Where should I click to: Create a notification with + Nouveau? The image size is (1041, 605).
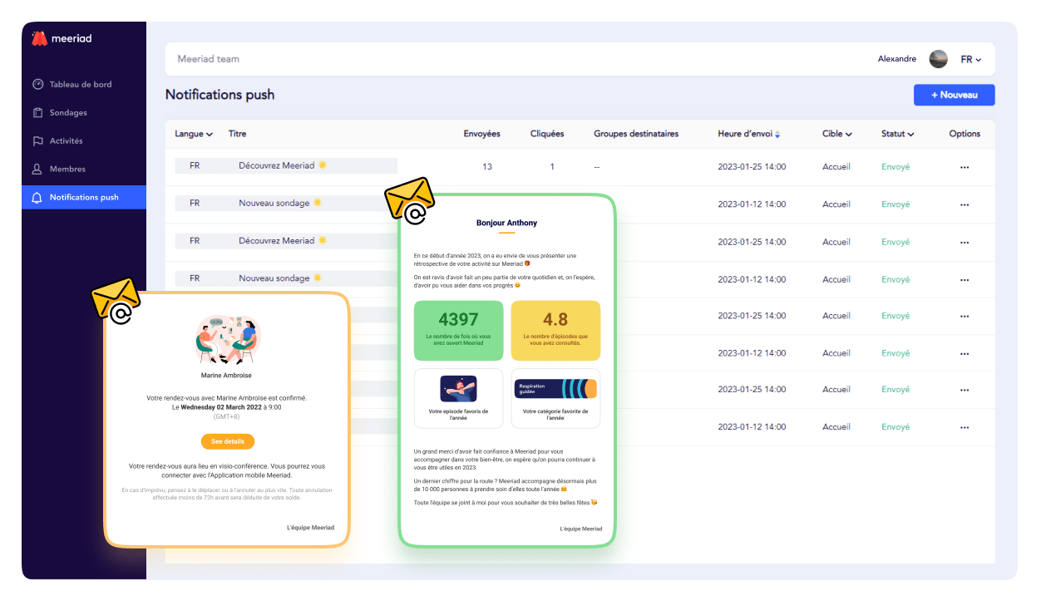pos(954,95)
